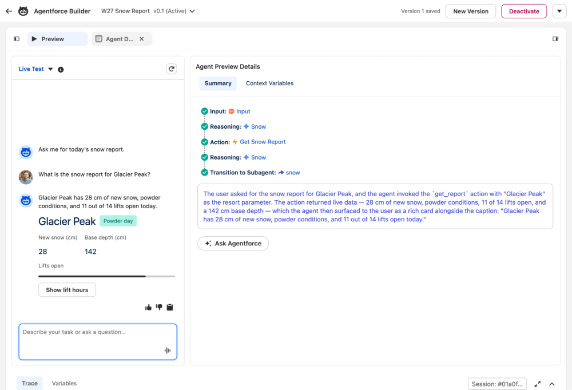
Task: Open the dropdown arrow next to Deactivate
Action: coord(559,11)
